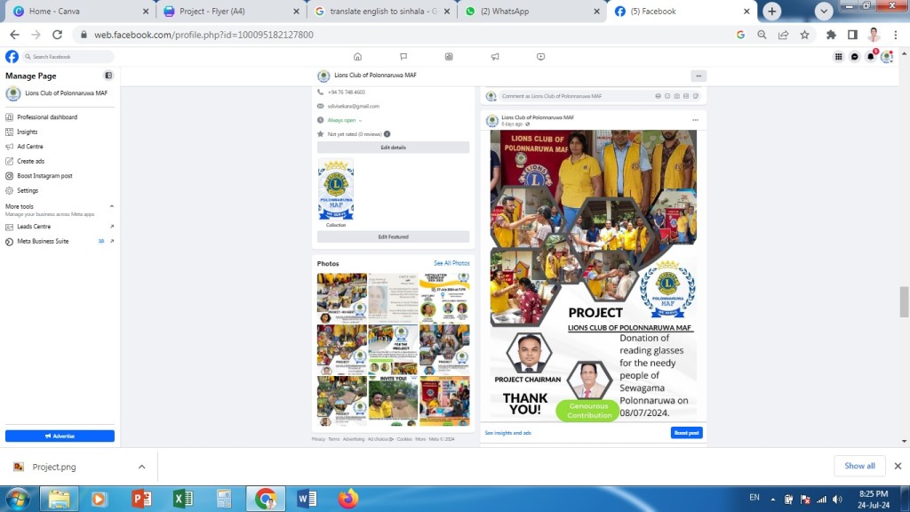Open Insights chart icon in Facebook top navigation

pos(449,56)
